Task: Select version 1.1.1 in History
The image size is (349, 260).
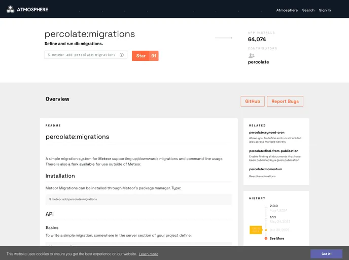Action: [273, 217]
